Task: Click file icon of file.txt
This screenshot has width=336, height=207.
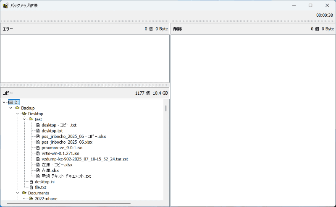Action: [x=31, y=187]
